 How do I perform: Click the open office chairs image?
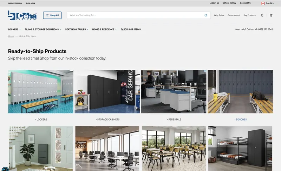coord(107,149)
